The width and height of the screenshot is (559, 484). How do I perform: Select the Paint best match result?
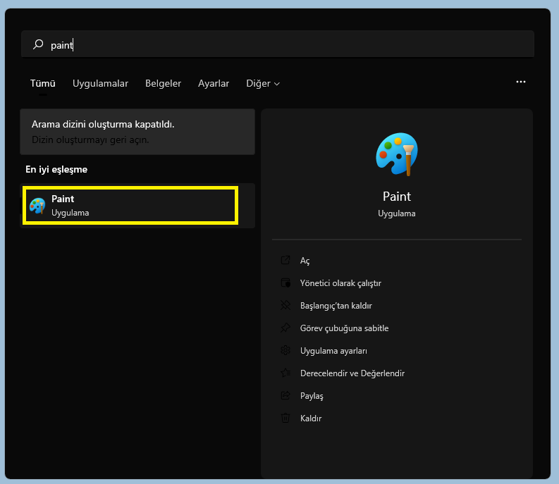pos(137,206)
